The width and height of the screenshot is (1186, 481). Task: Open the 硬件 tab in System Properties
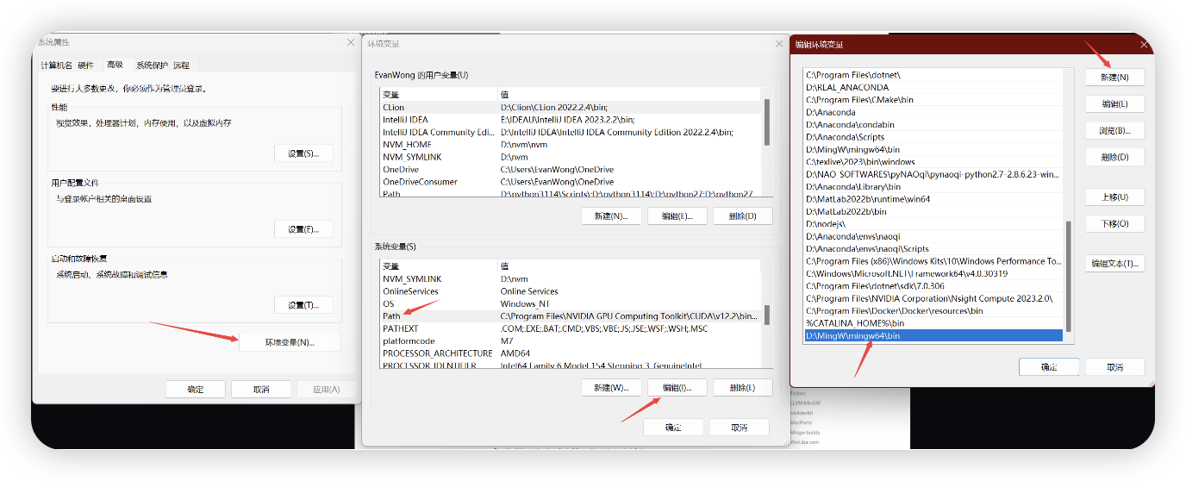pyautogui.click(x=86, y=65)
